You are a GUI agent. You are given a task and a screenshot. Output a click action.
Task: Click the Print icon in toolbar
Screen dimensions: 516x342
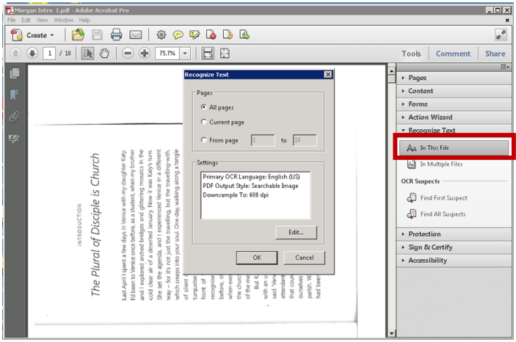(x=116, y=34)
